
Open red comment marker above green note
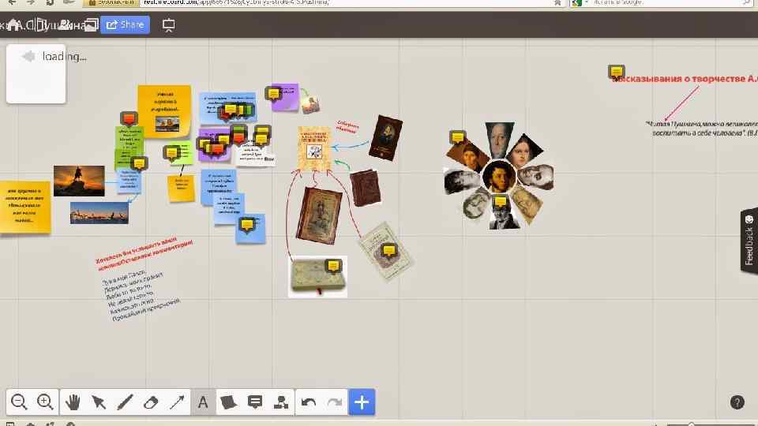pos(129,118)
